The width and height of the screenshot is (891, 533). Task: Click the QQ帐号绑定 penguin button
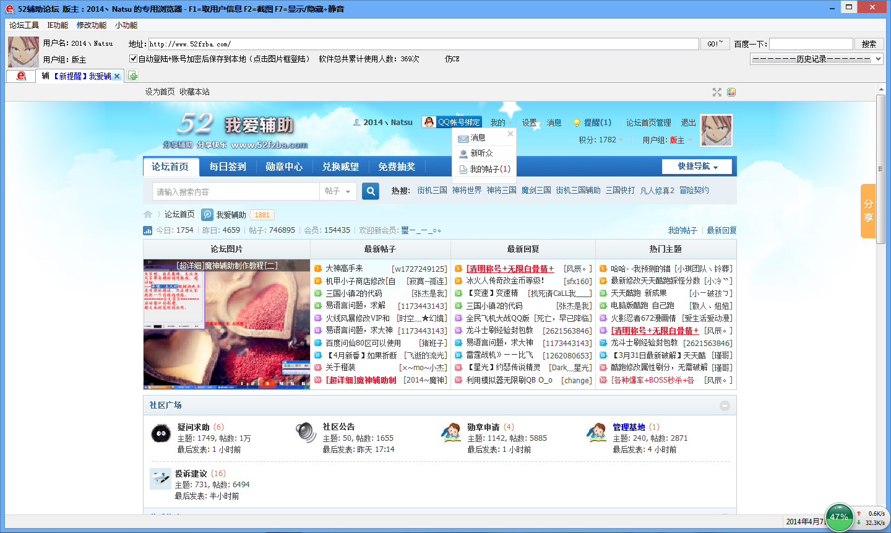[452, 122]
